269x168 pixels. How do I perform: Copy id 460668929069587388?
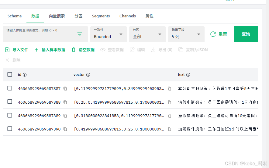(x=65, y=102)
